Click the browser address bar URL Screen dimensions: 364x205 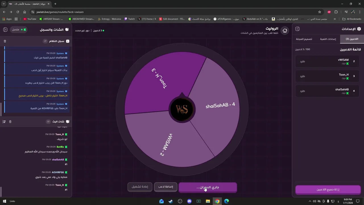[60, 12]
